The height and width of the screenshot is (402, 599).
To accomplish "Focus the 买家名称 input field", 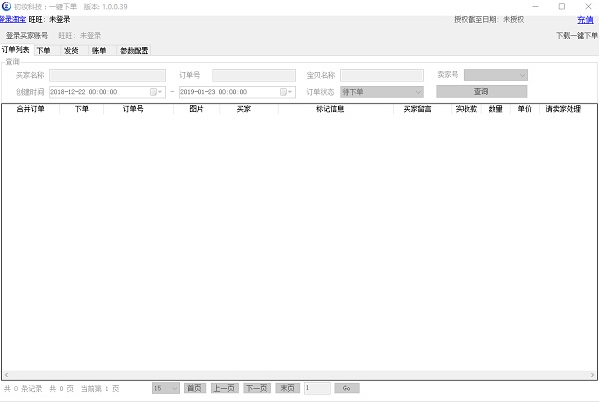I will [108, 75].
